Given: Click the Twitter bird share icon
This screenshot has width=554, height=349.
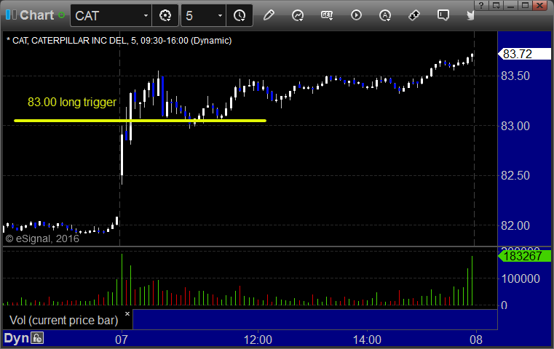Looking at the screenshot, I should point(470,15).
